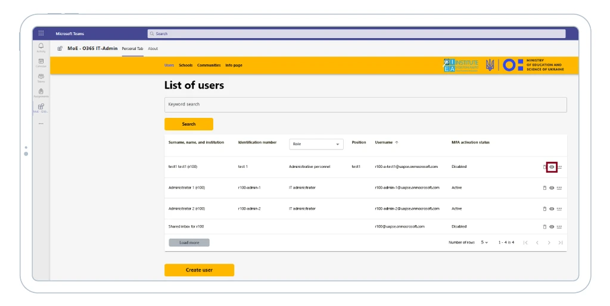
Task: Select the MoE O365 app sidebar icon
Action: pos(41,108)
